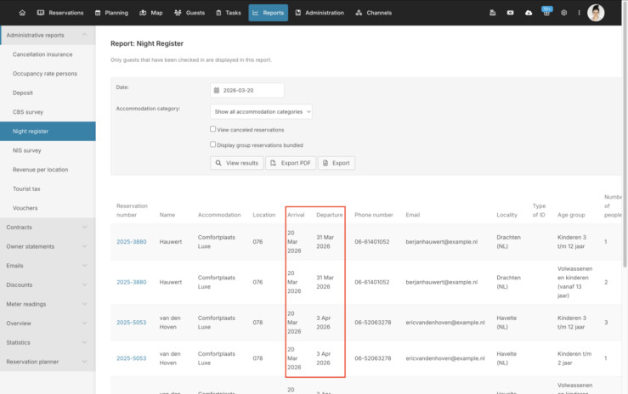Viewport: 628px width, 394px height.
Task: Click the Report: Night Register heading
Action: (147, 43)
